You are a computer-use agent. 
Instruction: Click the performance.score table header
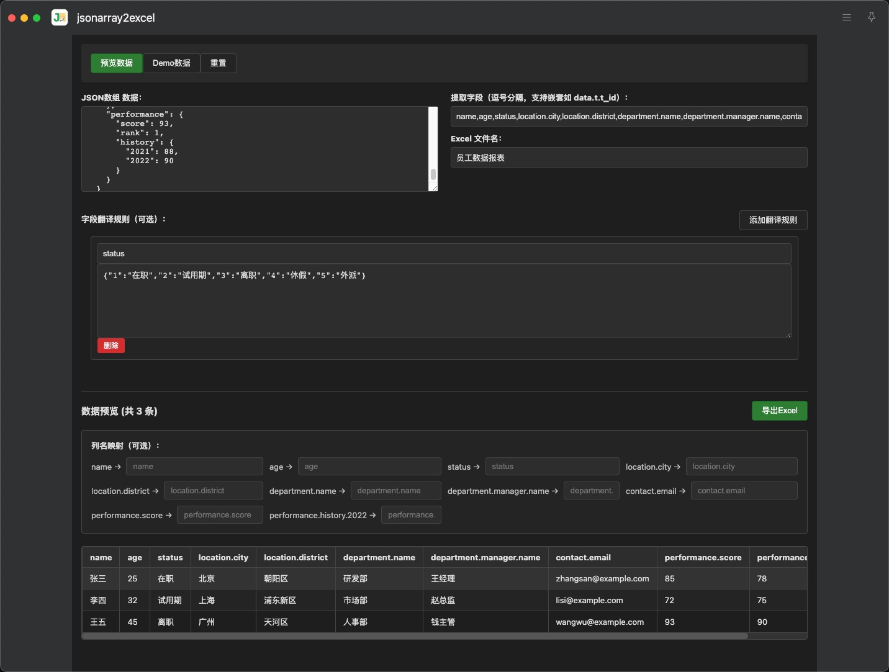703,557
